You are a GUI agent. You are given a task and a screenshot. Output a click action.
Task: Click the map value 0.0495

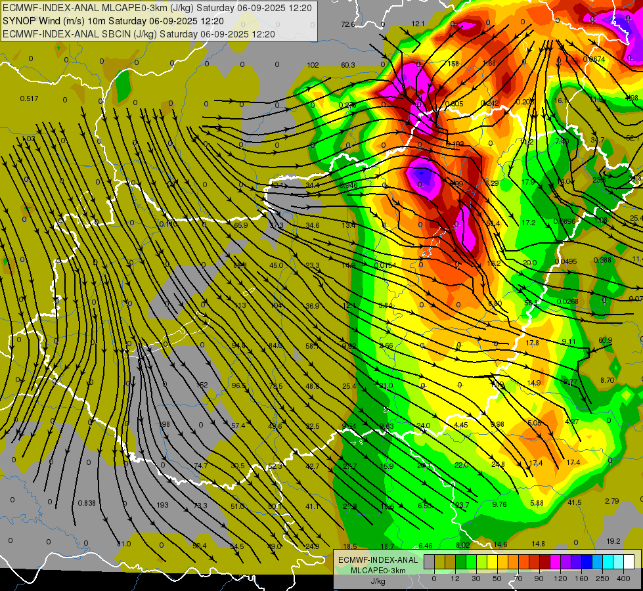pyautogui.click(x=565, y=261)
